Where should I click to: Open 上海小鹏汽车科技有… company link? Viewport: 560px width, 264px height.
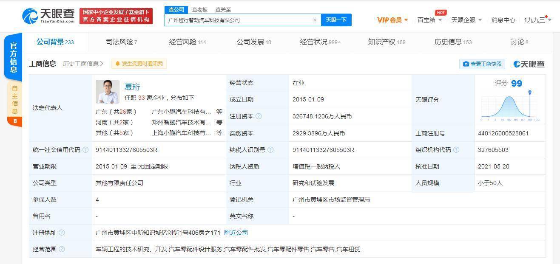182,133
